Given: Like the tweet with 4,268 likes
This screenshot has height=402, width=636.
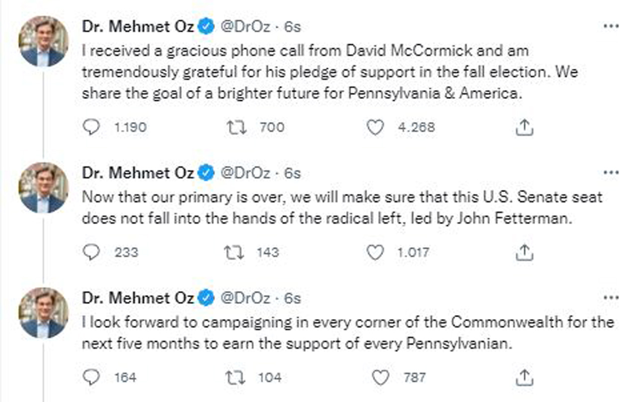Looking at the screenshot, I should point(375,128).
